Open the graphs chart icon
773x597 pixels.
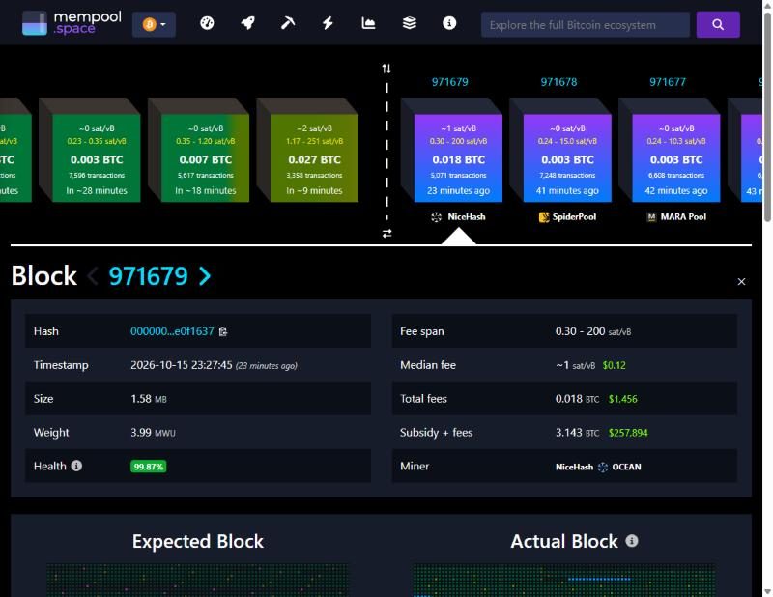(368, 23)
